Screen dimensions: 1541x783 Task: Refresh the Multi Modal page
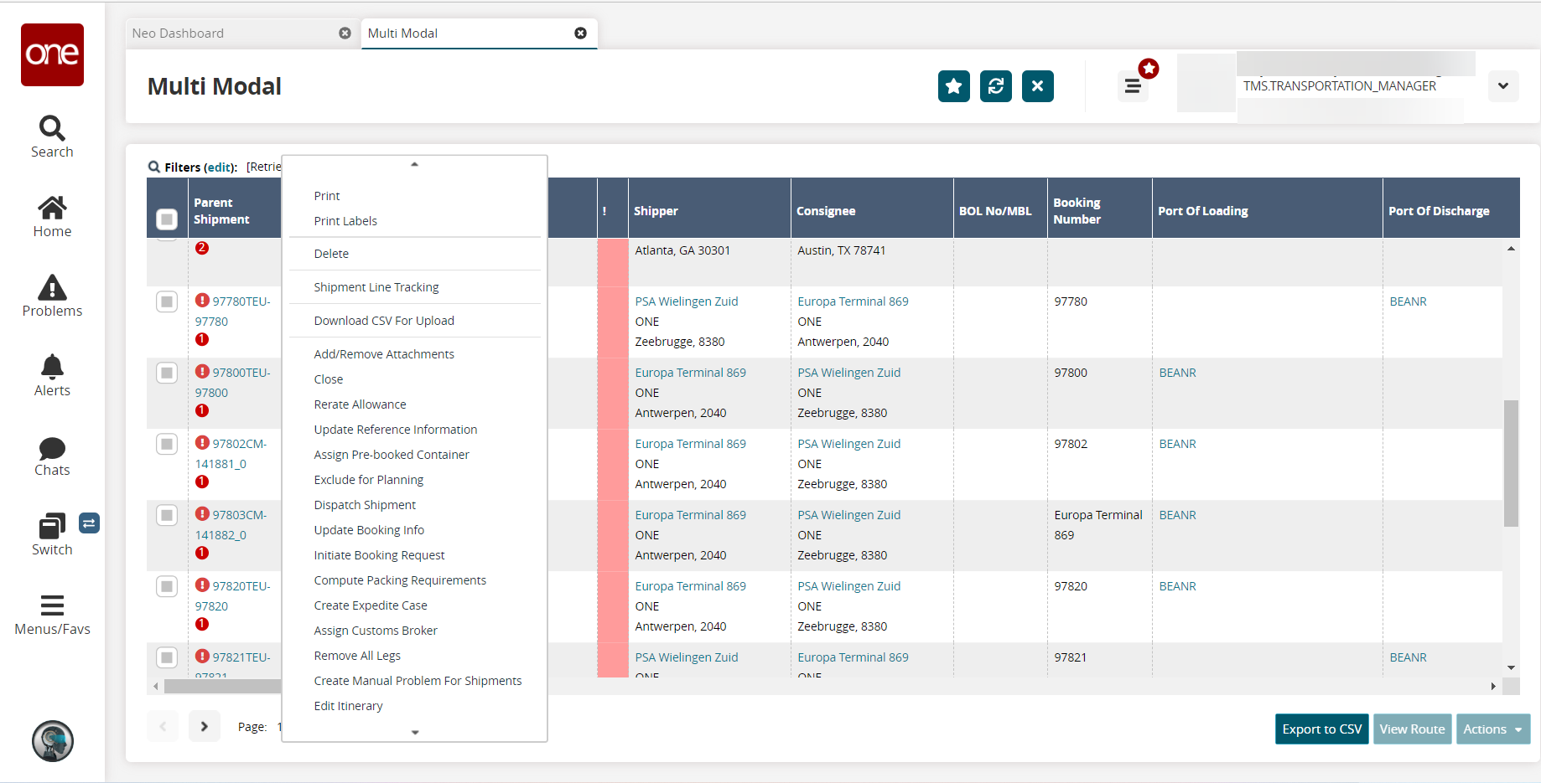(995, 86)
